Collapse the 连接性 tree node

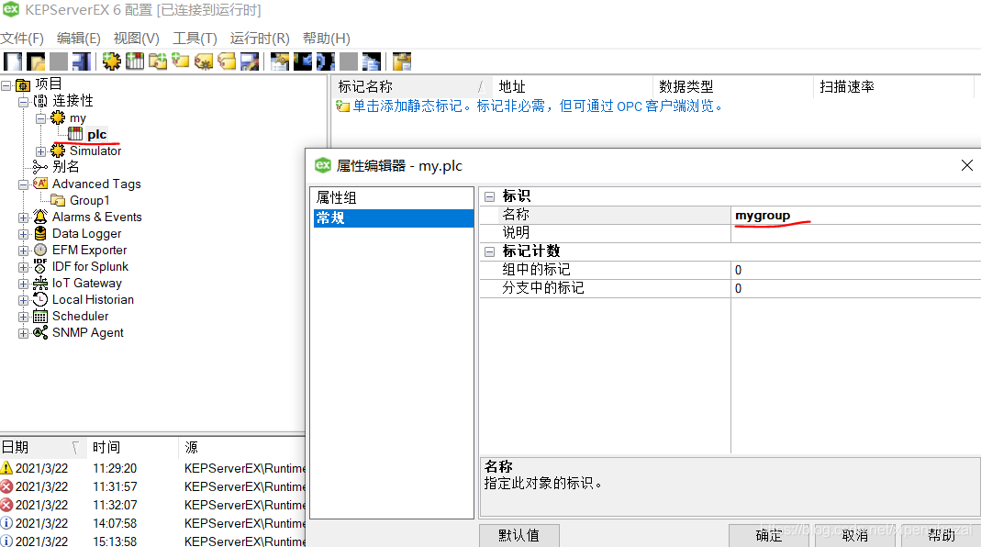pyautogui.click(x=23, y=101)
